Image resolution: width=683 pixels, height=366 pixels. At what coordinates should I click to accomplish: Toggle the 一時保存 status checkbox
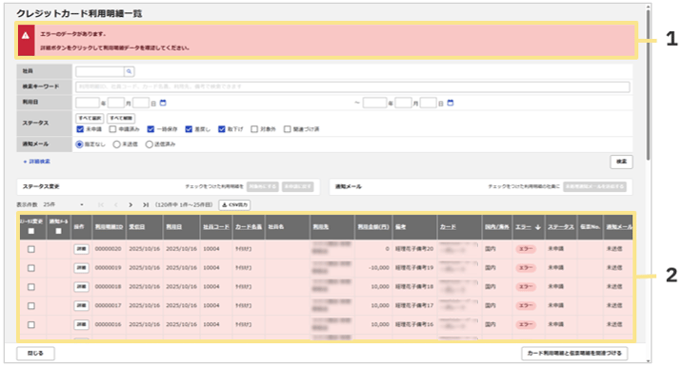point(151,129)
